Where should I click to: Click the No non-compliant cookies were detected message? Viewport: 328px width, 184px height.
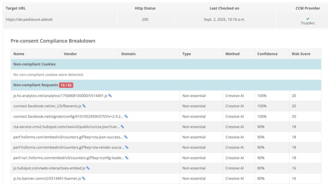(x=48, y=74)
